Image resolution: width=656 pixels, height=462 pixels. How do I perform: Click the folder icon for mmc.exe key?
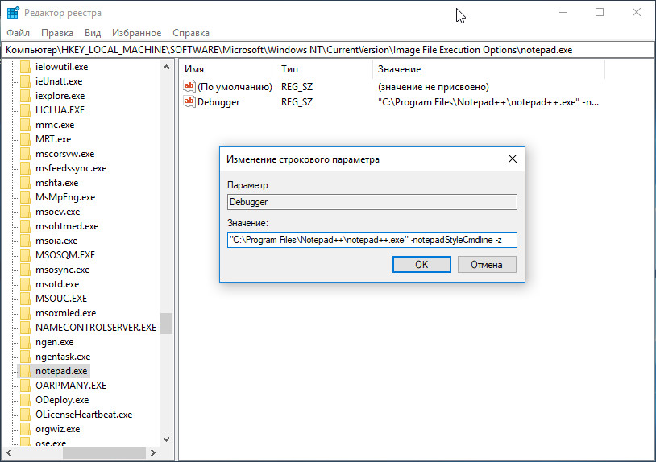(x=25, y=125)
